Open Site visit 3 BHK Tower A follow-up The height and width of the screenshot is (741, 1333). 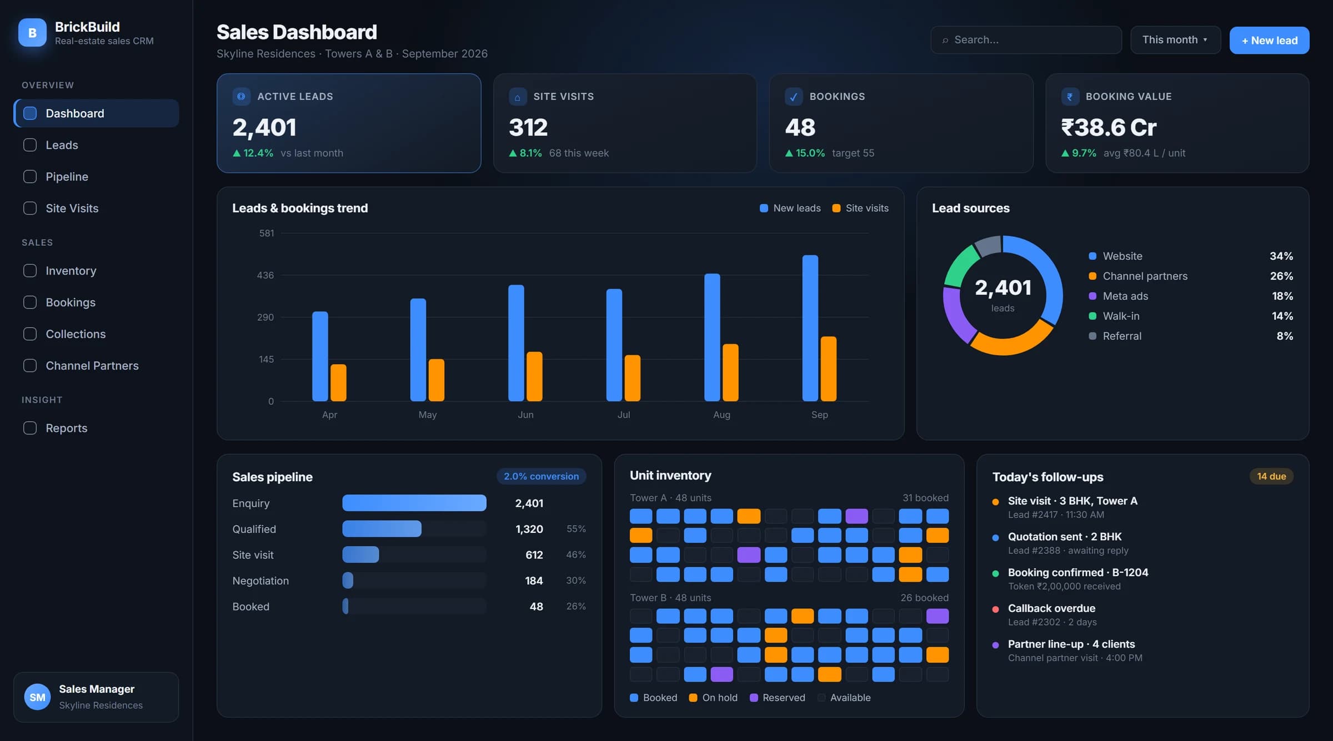pos(1142,507)
